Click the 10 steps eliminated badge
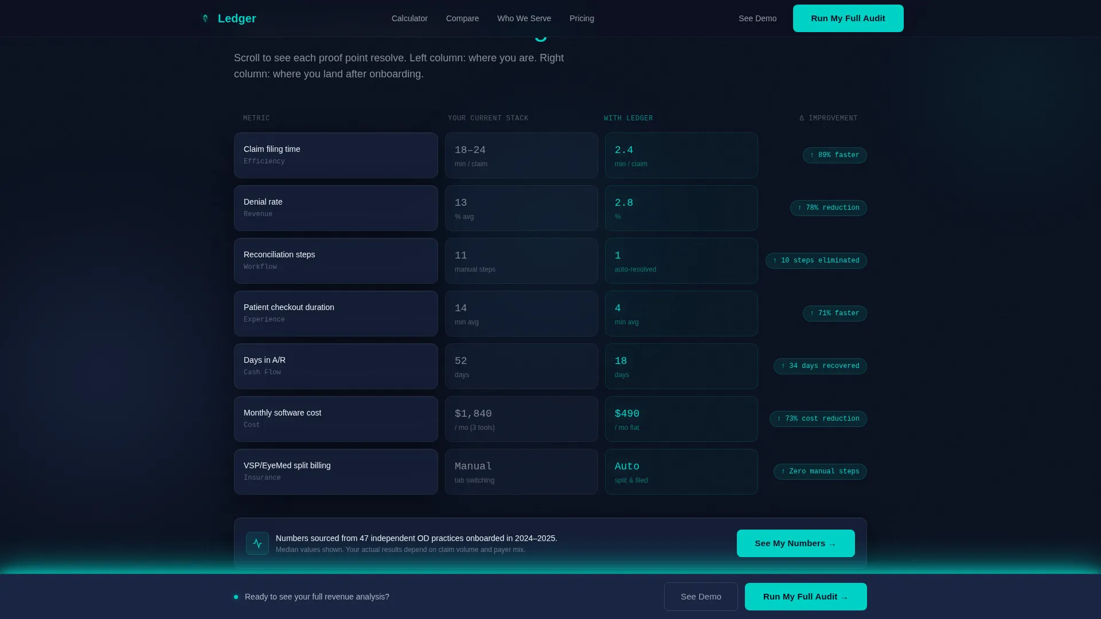The width and height of the screenshot is (1101, 619). pos(816,261)
